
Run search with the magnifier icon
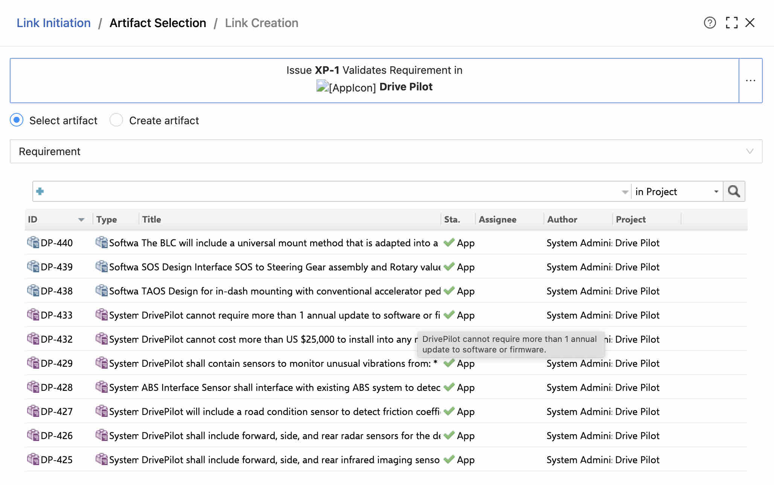pos(734,191)
